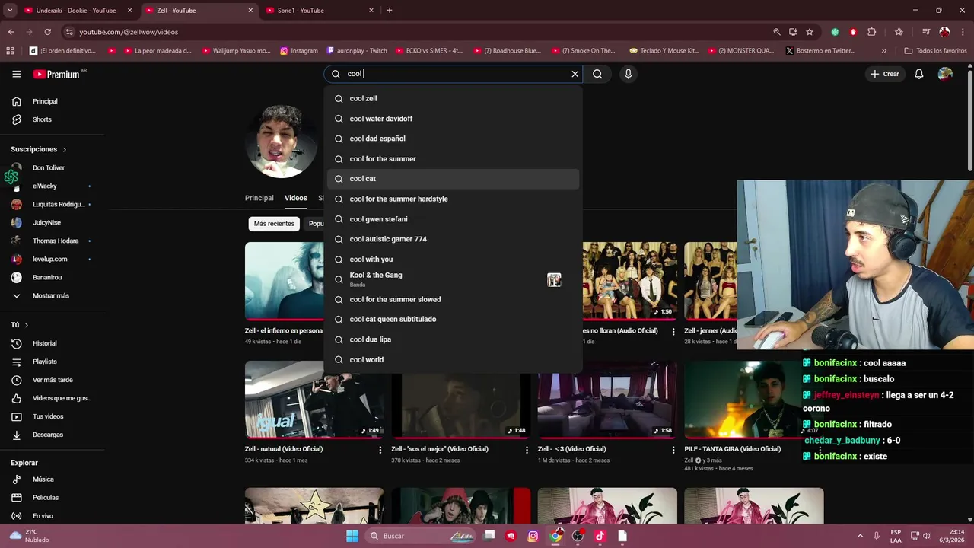Bookmark this page with star
This screenshot has height=548, width=974.
point(810,32)
